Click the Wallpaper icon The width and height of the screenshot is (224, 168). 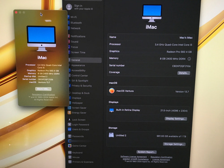70,103
